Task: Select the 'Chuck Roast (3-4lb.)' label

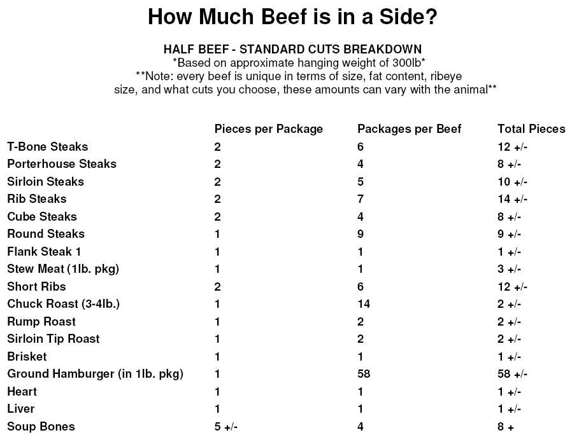Action: coord(64,304)
